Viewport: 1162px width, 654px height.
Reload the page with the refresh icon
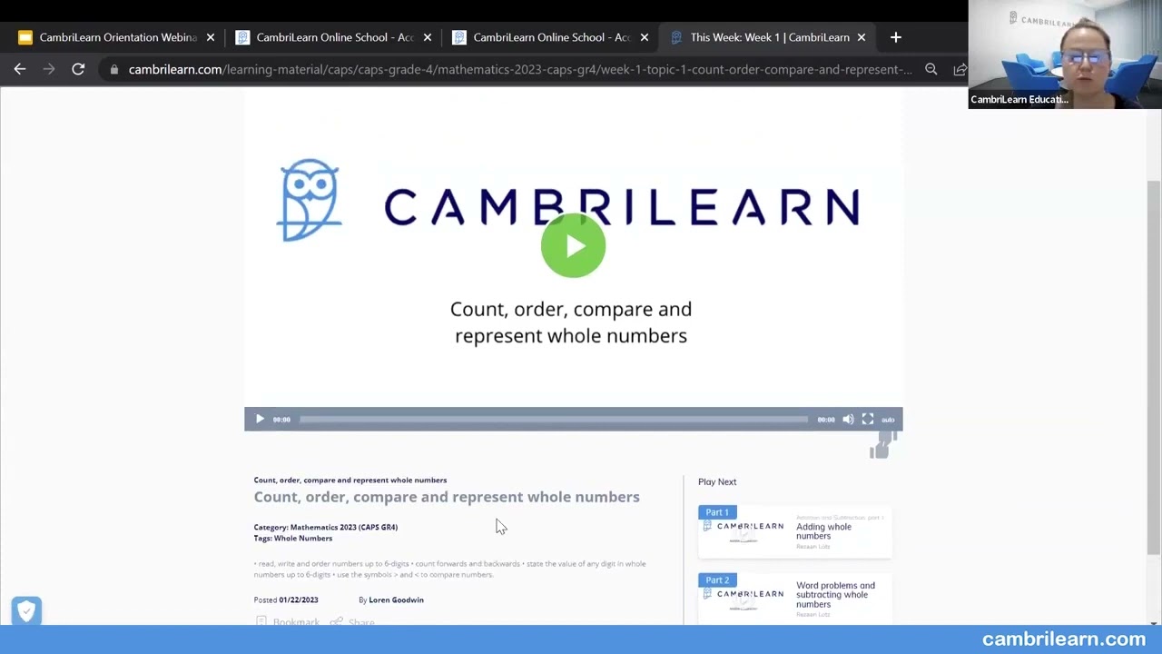tap(78, 69)
